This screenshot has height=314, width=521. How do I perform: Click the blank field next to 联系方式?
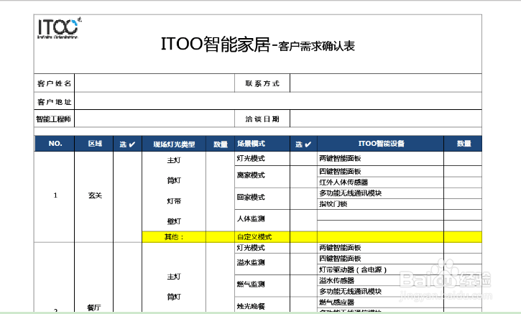tap(386, 83)
